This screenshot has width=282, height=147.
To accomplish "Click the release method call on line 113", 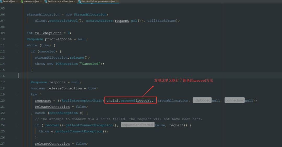I will click(77, 58).
